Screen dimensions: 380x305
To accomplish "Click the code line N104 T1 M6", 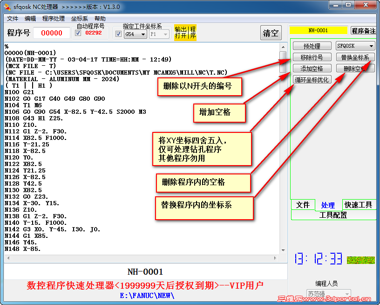I will point(23,105).
